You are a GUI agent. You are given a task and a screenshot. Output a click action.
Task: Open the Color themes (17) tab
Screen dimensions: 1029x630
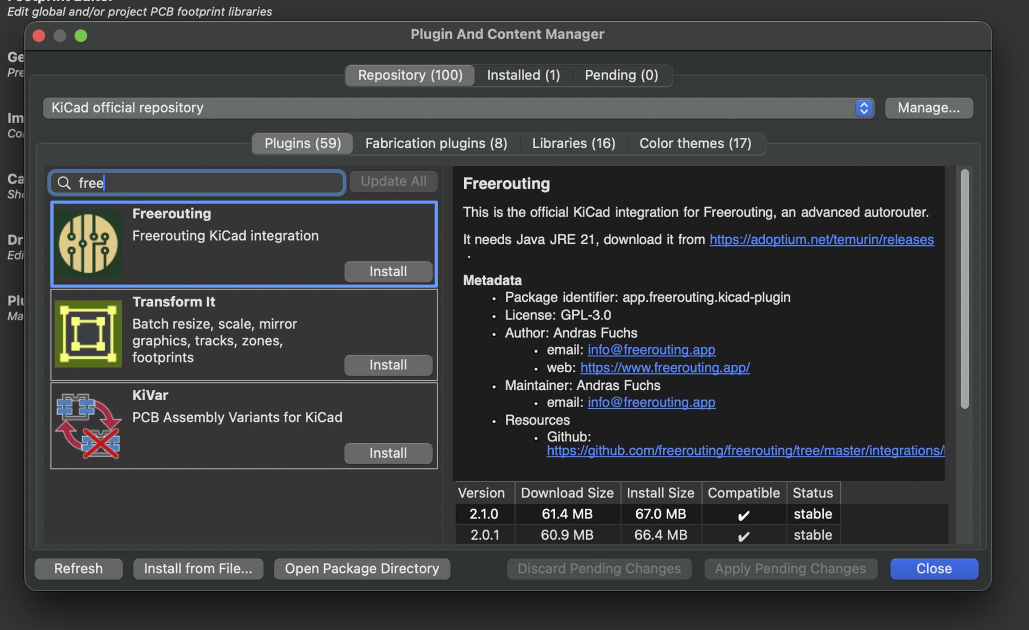pyautogui.click(x=695, y=143)
